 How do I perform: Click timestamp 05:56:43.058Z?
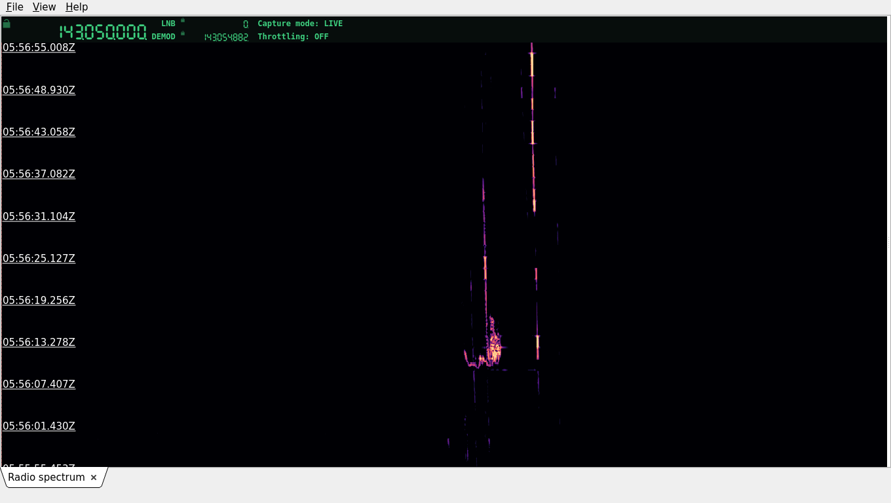[39, 132]
